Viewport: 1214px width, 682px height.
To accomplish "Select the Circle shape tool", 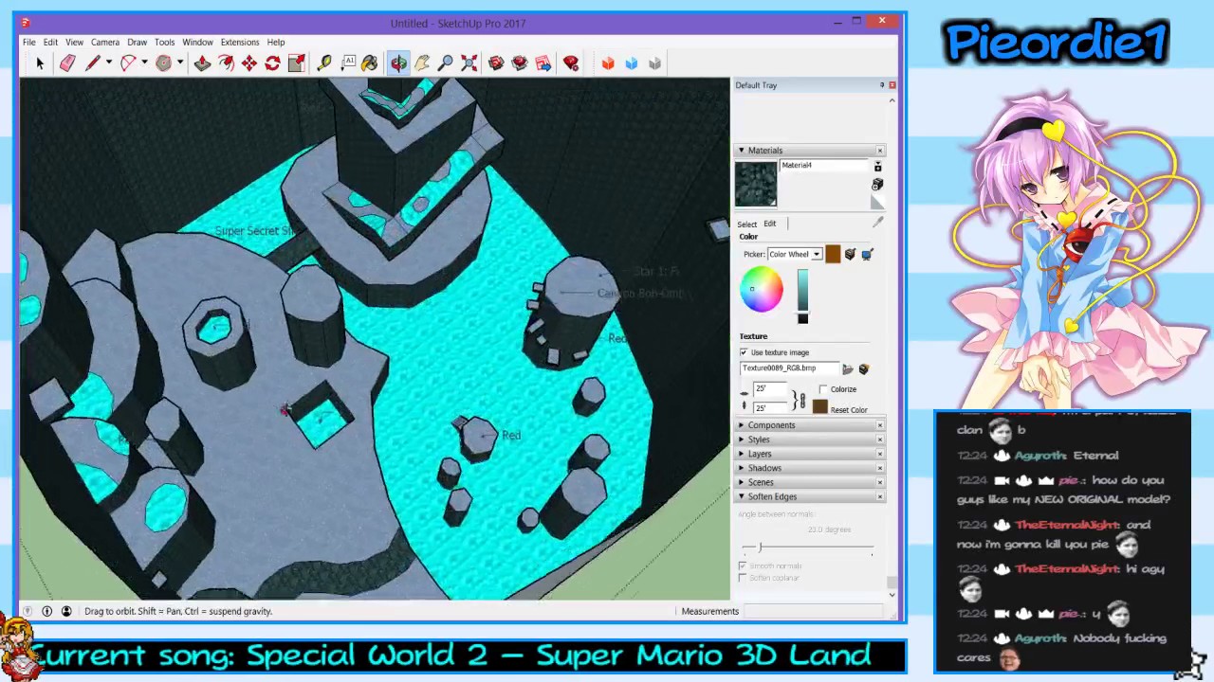I will pyautogui.click(x=163, y=63).
